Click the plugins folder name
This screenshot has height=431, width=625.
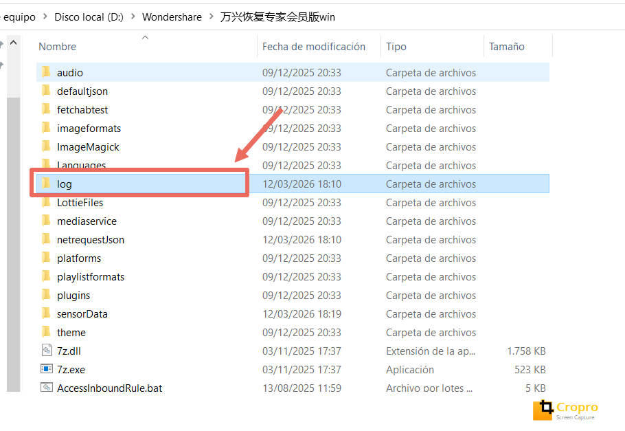pos(73,296)
